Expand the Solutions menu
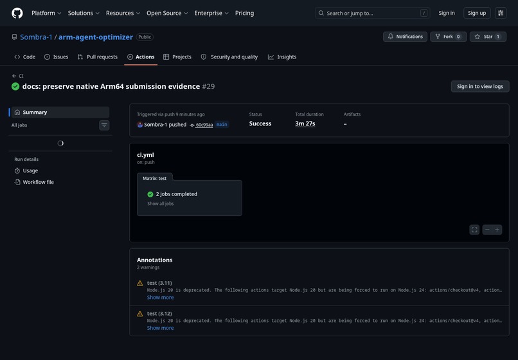Viewport: 518px width, 360px height. point(84,14)
